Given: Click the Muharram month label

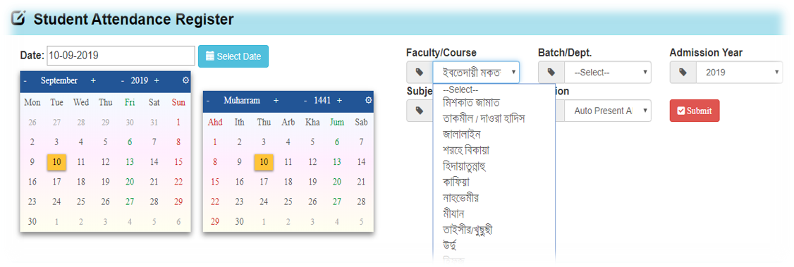Looking at the screenshot, I should (x=242, y=101).
